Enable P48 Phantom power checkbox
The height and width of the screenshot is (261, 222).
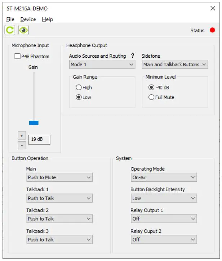point(17,57)
